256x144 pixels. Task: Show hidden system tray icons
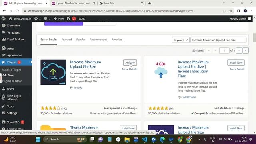[x=199, y=139]
